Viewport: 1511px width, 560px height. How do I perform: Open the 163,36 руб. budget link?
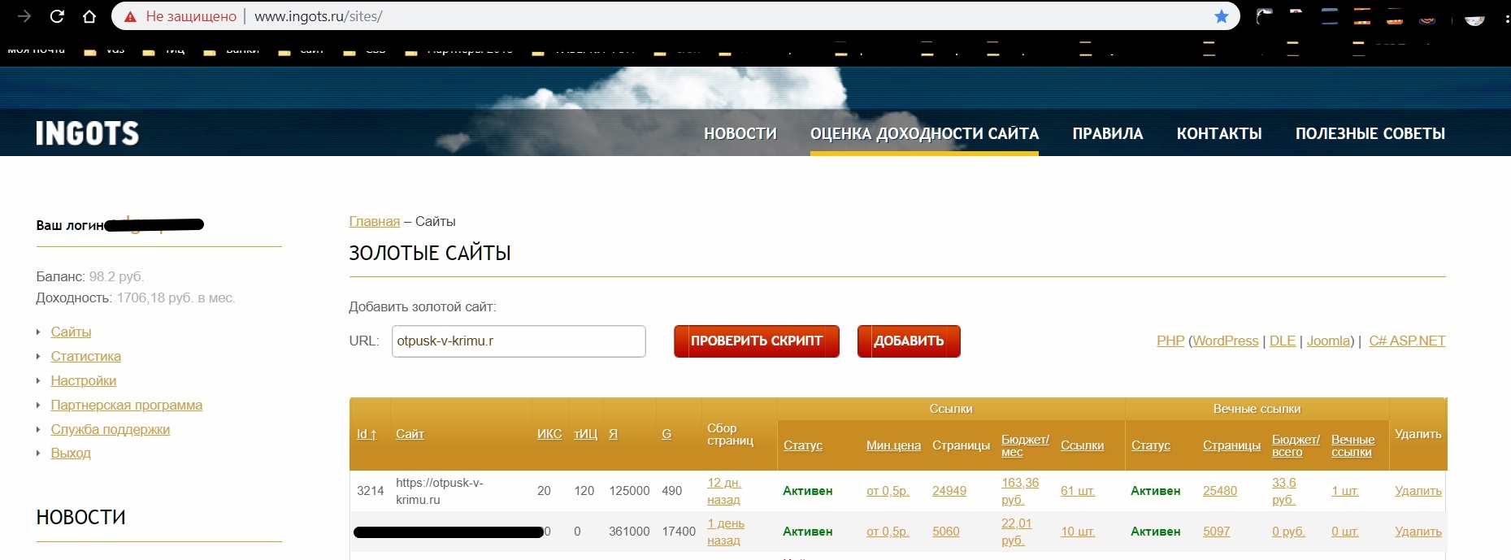(1020, 491)
